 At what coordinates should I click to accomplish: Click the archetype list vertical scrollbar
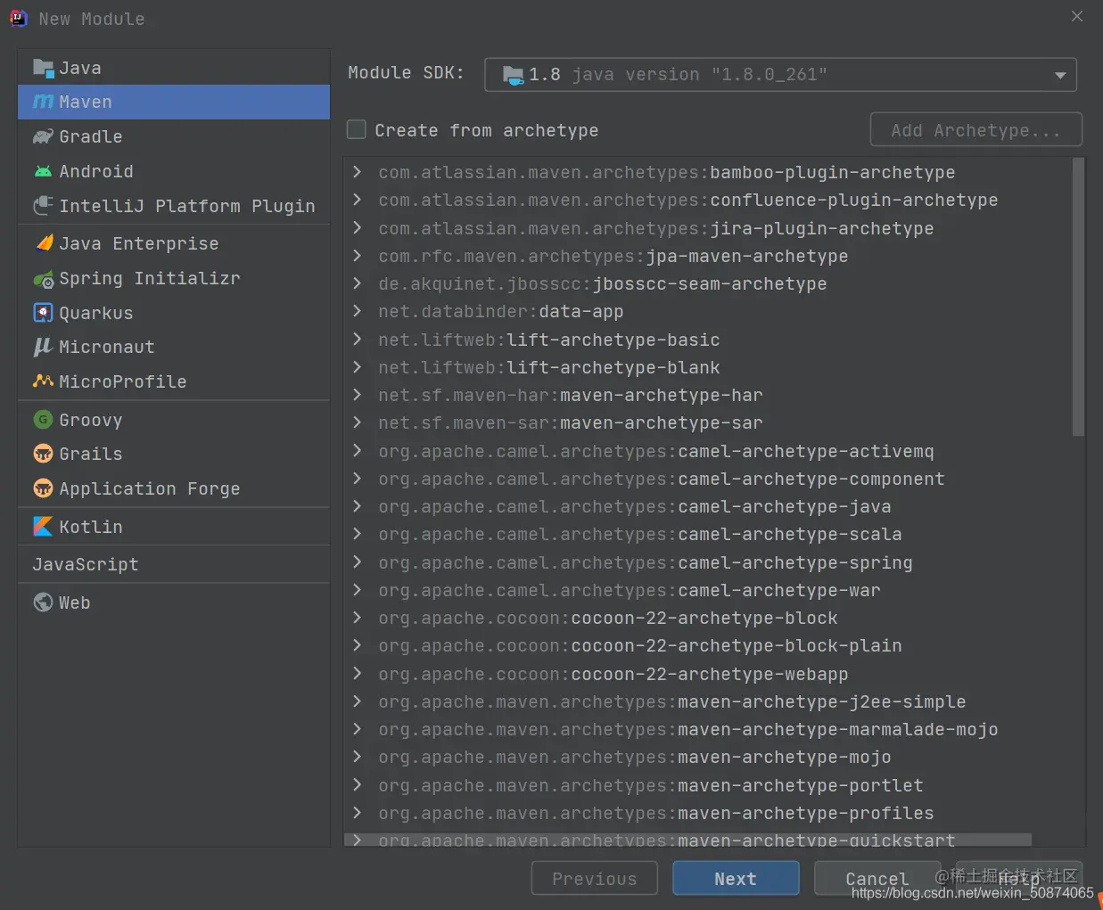click(1078, 297)
